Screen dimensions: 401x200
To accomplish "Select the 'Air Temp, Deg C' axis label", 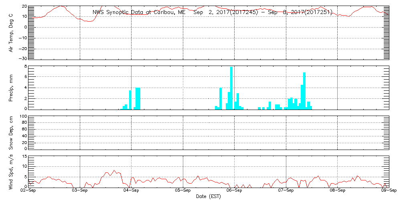I will tap(11, 32).
